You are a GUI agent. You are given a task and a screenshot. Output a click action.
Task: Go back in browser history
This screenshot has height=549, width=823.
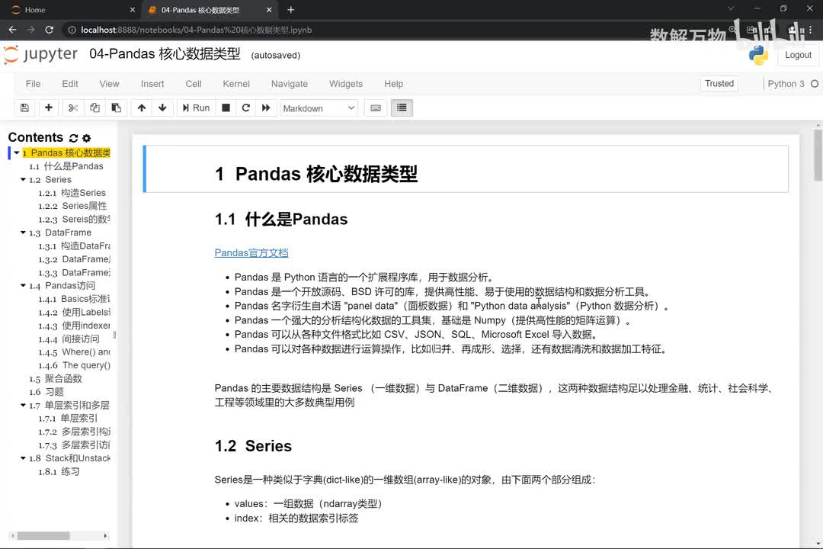(13, 30)
